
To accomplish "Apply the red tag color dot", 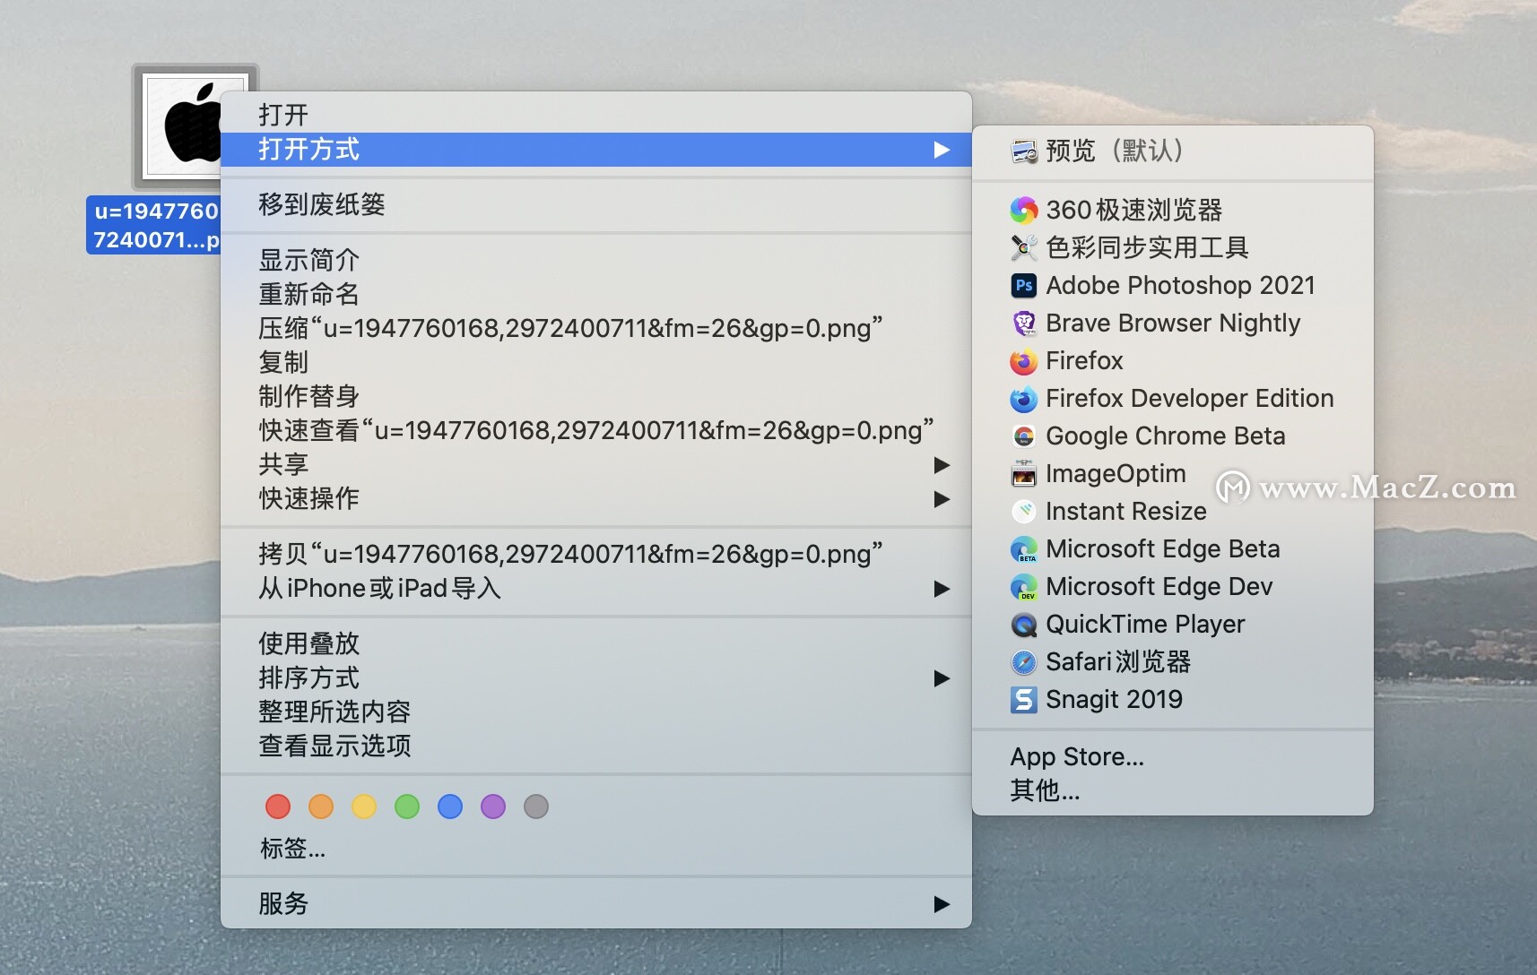I will [x=278, y=807].
